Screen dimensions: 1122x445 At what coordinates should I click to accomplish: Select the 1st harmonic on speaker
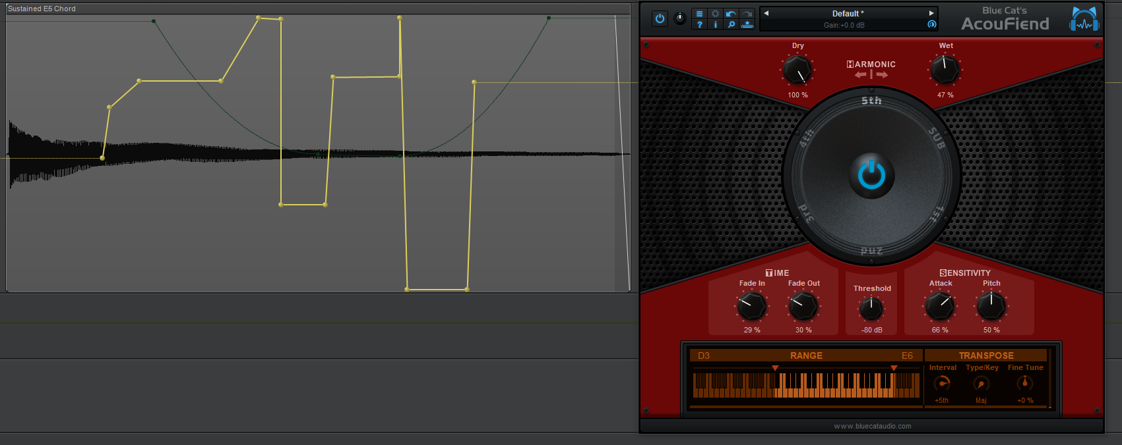[x=937, y=213]
